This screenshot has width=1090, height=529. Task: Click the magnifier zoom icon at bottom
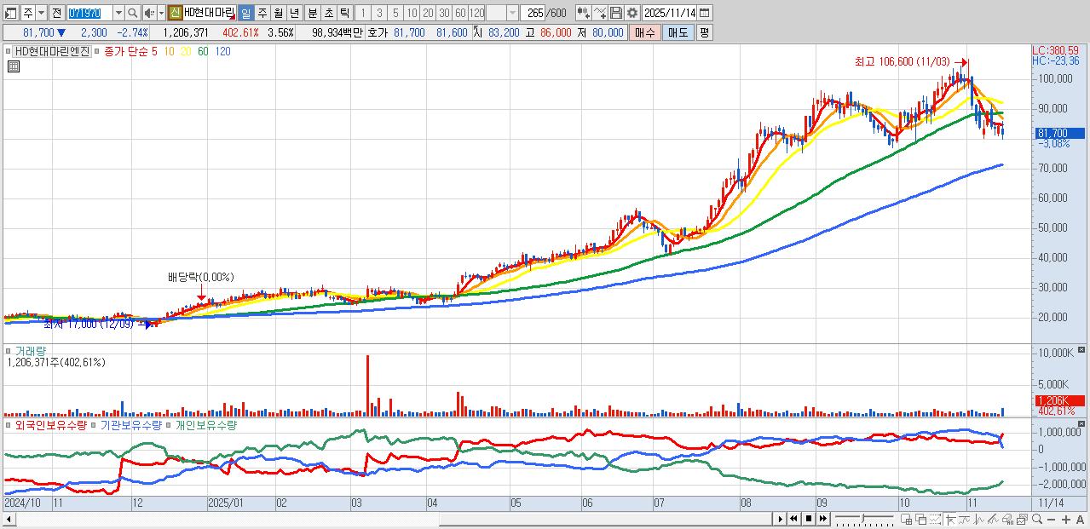[1037, 519]
